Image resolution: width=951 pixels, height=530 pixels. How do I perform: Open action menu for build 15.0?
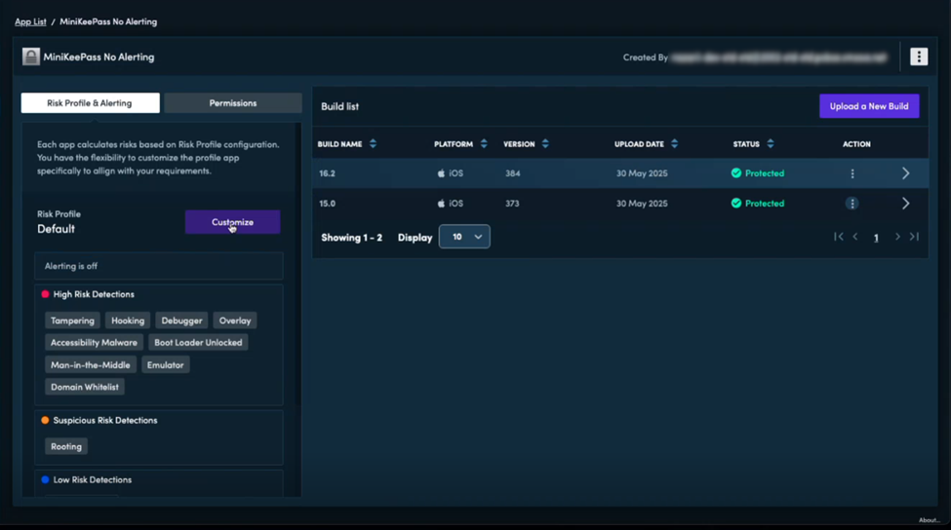point(852,204)
